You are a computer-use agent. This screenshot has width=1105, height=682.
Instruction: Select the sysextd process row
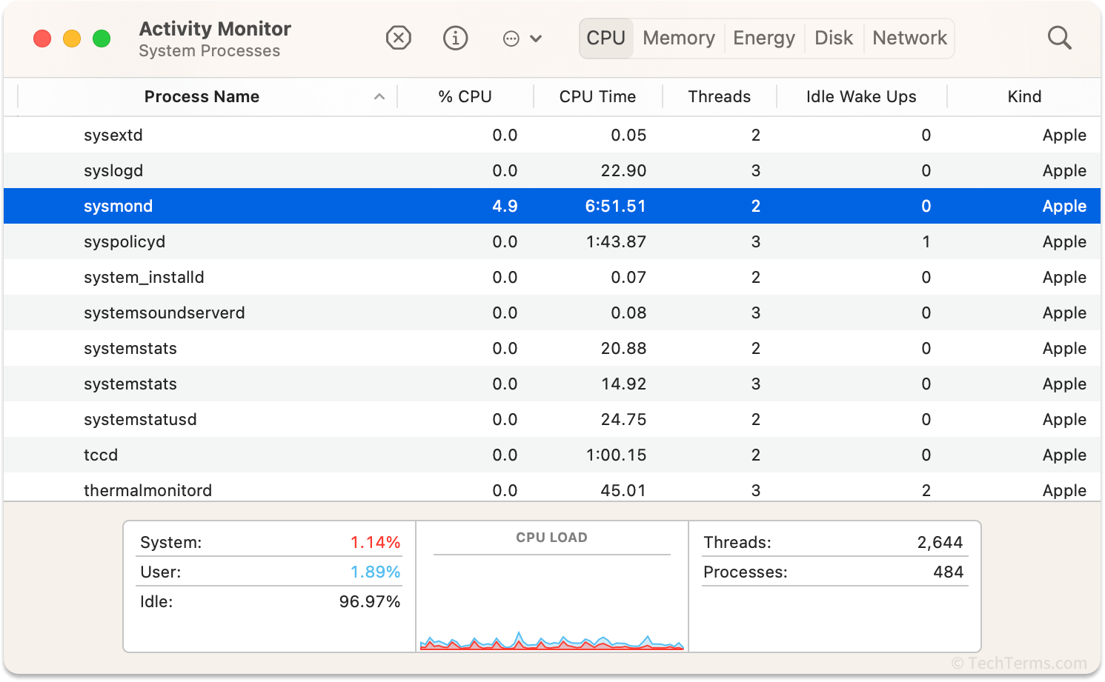[552, 136]
